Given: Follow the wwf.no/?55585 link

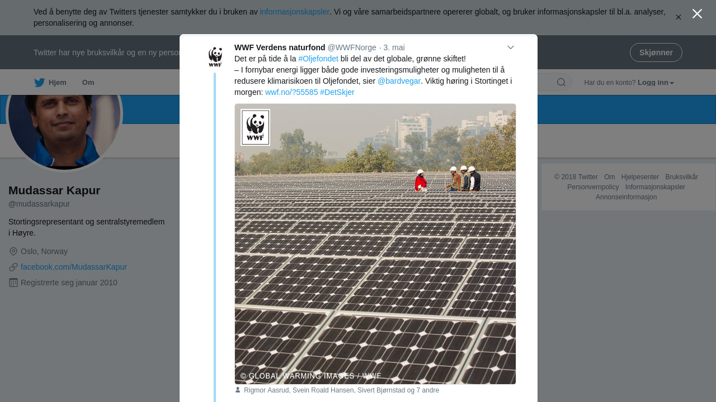Looking at the screenshot, I should [291, 92].
